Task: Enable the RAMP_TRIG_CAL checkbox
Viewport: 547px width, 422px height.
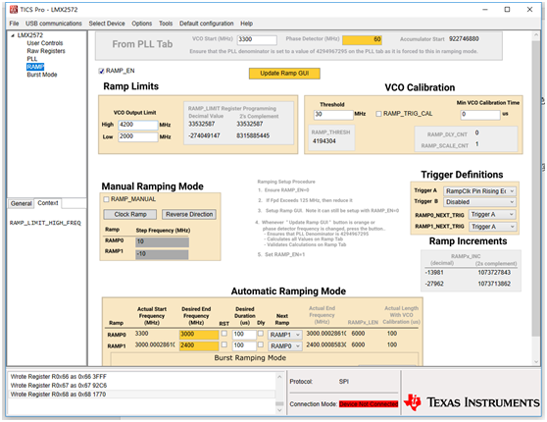Action: pyautogui.click(x=378, y=114)
